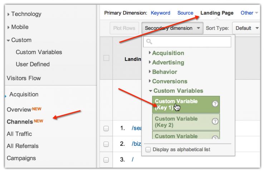The width and height of the screenshot is (264, 171).
Task: Expand the Behavior dimension group
Action: point(164,72)
